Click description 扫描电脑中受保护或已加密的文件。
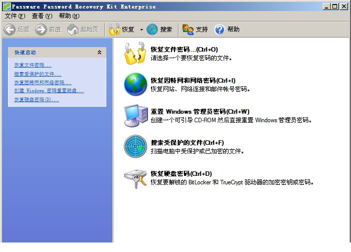Viewport: 351px width, 252px height. 197,151
